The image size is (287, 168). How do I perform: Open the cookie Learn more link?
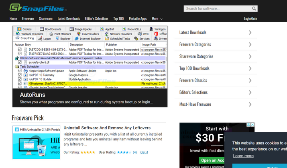[243, 156]
